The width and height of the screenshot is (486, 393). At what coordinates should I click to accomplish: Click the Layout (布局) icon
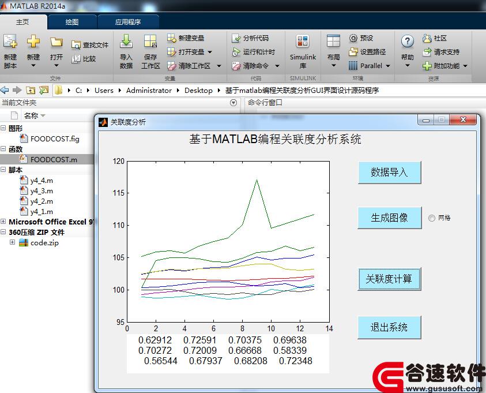point(333,41)
